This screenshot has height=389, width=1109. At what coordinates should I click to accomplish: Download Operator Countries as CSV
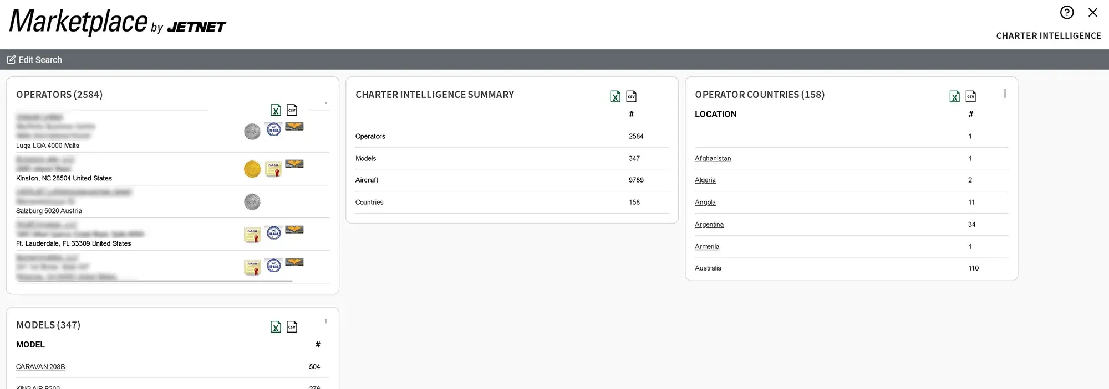click(x=971, y=97)
